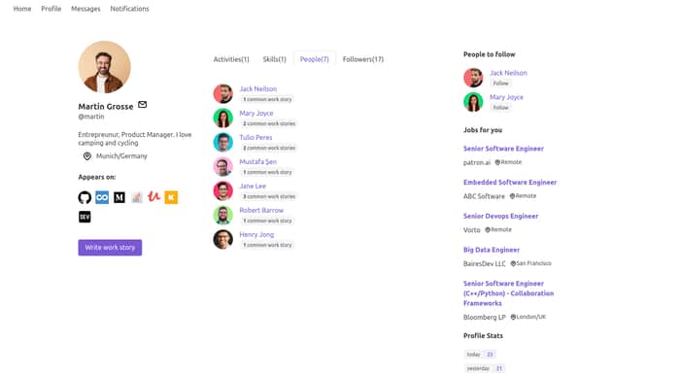Image resolution: width=680 pixels, height=376 pixels.
Task: Open Tulio Peres profile in people list
Action: (255, 137)
